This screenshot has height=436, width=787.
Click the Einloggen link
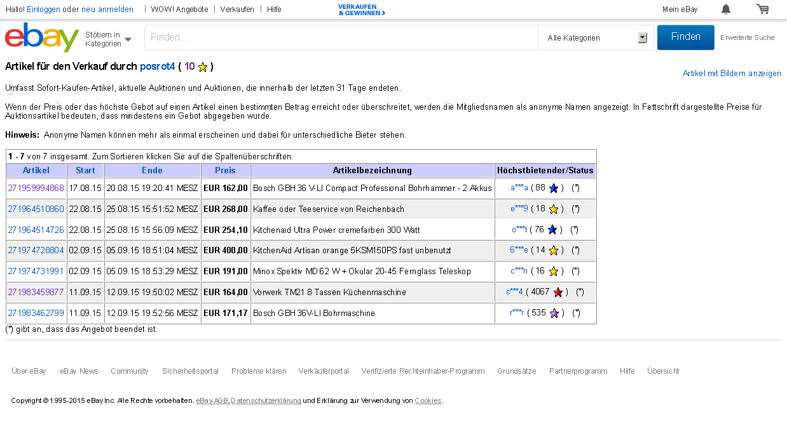[43, 10]
